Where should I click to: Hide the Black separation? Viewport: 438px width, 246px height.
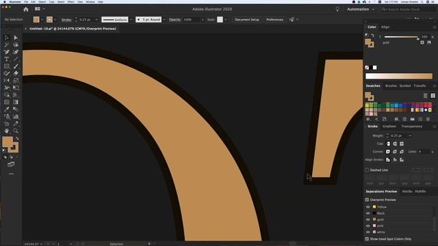pyautogui.click(x=368, y=213)
